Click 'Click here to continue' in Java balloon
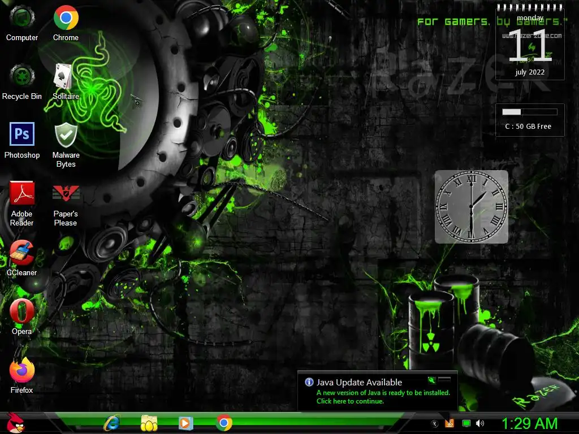Image resolution: width=579 pixels, height=434 pixels. 350,401
